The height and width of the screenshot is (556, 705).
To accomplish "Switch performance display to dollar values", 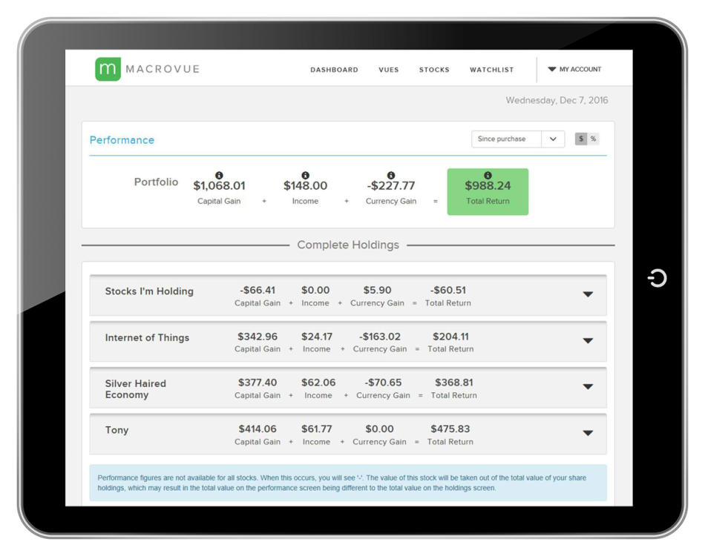I will [x=580, y=139].
